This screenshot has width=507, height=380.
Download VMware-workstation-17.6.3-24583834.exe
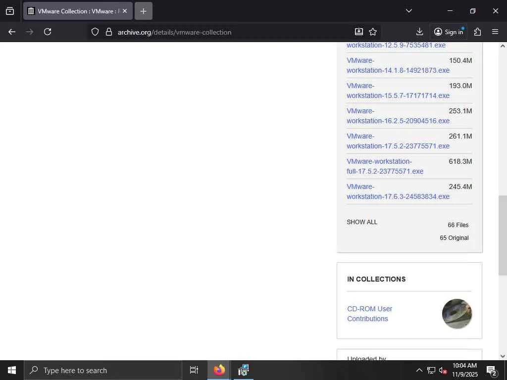tap(398, 191)
